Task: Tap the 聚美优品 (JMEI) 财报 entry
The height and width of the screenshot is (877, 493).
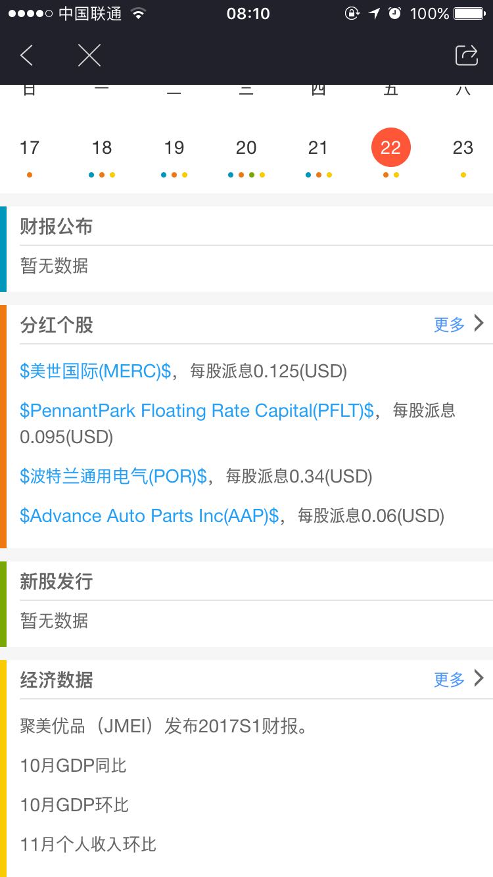Action: (164, 726)
